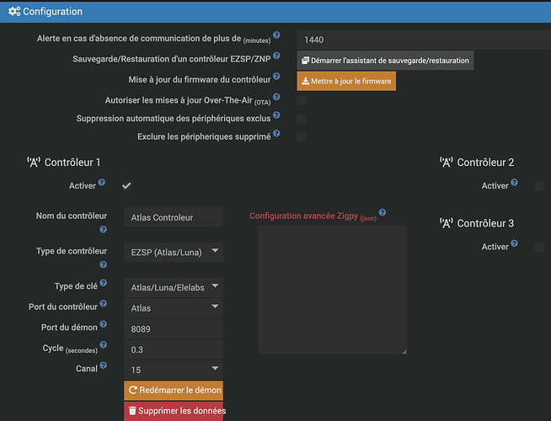This screenshot has height=421, width=551.
Task: Click help icon beside Type de clé
Action: click(x=104, y=285)
